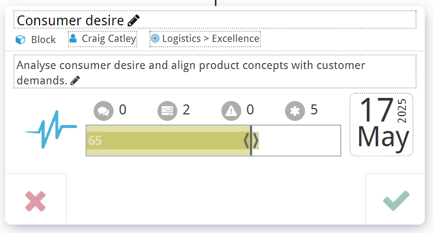Click the progress slider handle at 65

click(251, 140)
